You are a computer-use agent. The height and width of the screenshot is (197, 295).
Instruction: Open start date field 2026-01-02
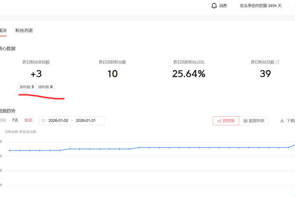pos(58,121)
